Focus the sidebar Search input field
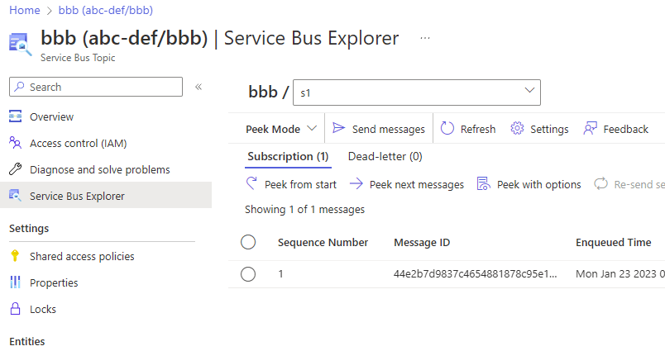 (x=96, y=87)
